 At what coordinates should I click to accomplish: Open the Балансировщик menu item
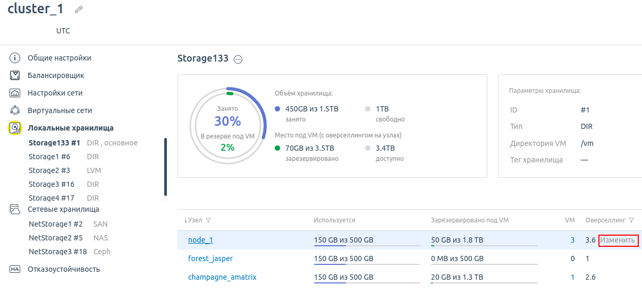[x=56, y=75]
